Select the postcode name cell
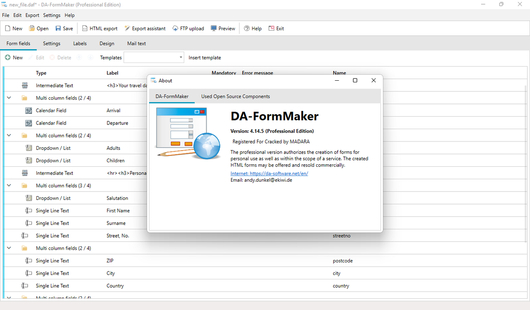This screenshot has width=530, height=310. (x=343, y=261)
